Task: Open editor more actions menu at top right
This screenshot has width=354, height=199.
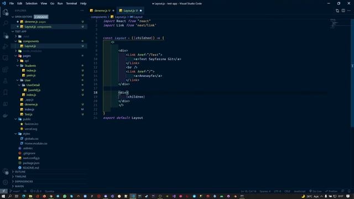Action: click(349, 11)
